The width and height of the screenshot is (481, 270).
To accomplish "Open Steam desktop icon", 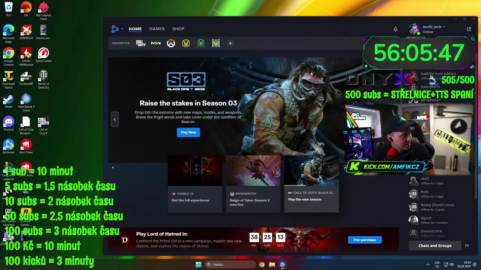I will [x=9, y=101].
